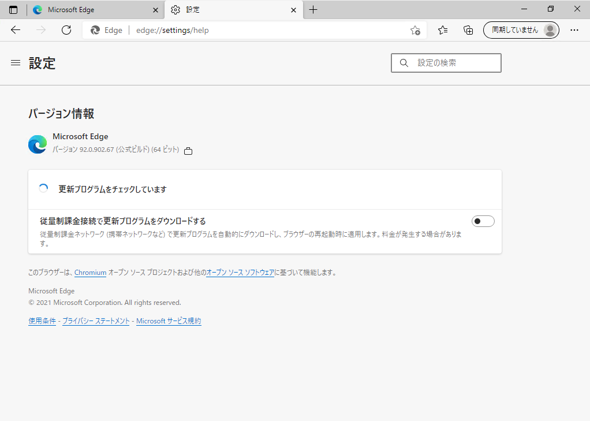The image size is (590, 421).
Task: Close the 設定 tab
Action: click(293, 10)
